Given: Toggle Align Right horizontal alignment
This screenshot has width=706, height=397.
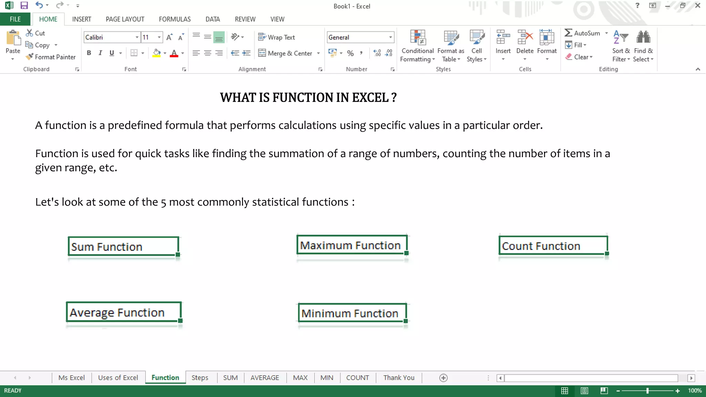Looking at the screenshot, I should (x=219, y=53).
